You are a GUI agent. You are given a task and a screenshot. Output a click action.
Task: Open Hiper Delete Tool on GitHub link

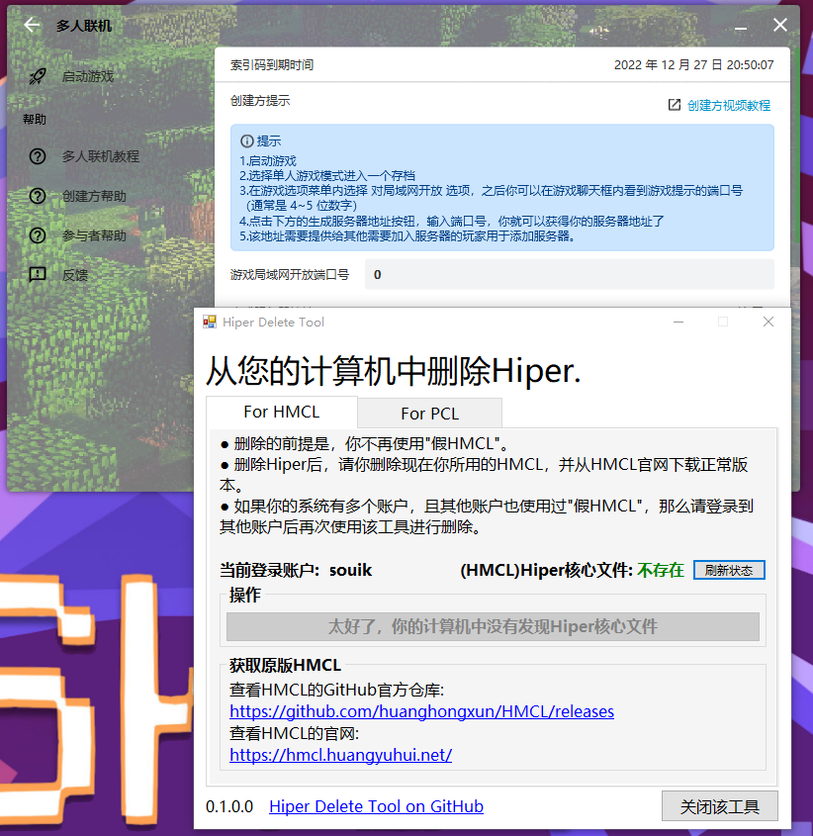376,806
